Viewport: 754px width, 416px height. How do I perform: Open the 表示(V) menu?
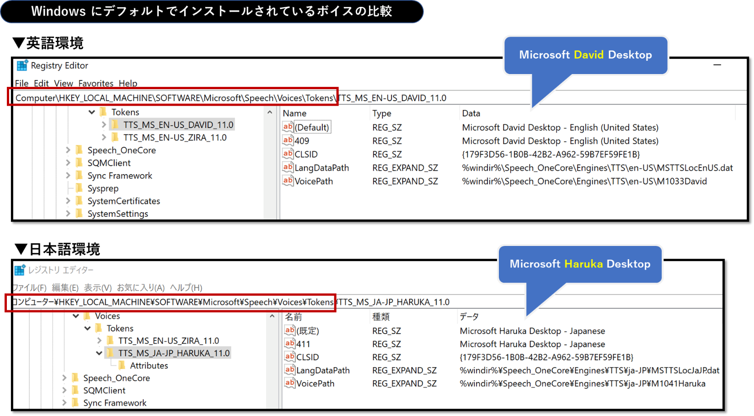97,288
